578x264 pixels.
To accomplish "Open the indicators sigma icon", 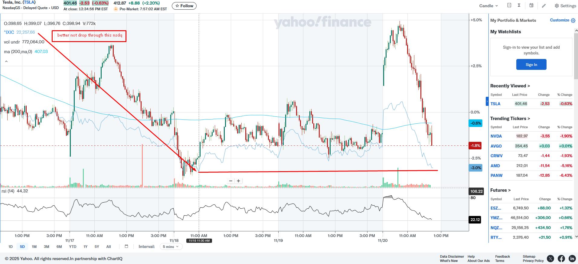I will [x=519, y=5].
